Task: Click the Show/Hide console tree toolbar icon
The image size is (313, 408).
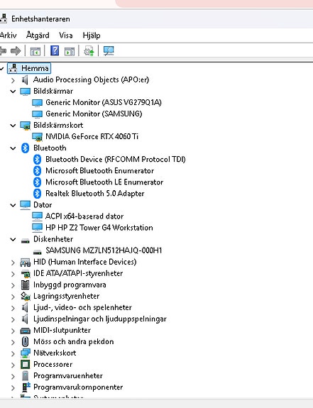Action: 35,51
